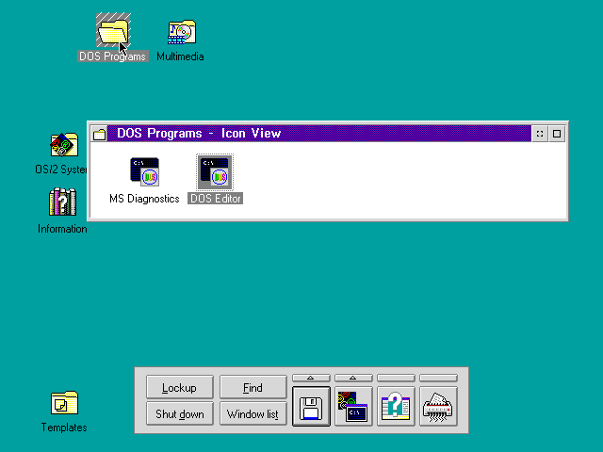The height and width of the screenshot is (452, 603).
Task: Select the Information bookshelf icon
Action: pyautogui.click(x=63, y=202)
